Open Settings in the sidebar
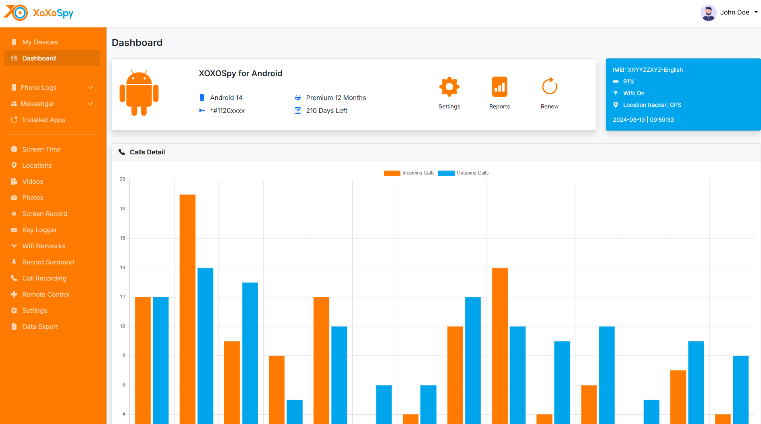 (x=52, y=310)
